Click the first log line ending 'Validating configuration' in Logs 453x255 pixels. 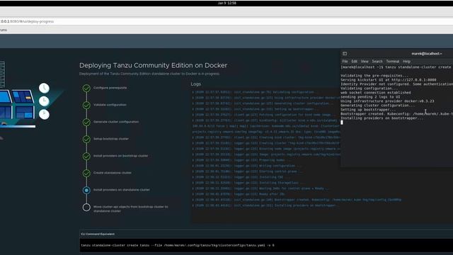click(x=254, y=92)
